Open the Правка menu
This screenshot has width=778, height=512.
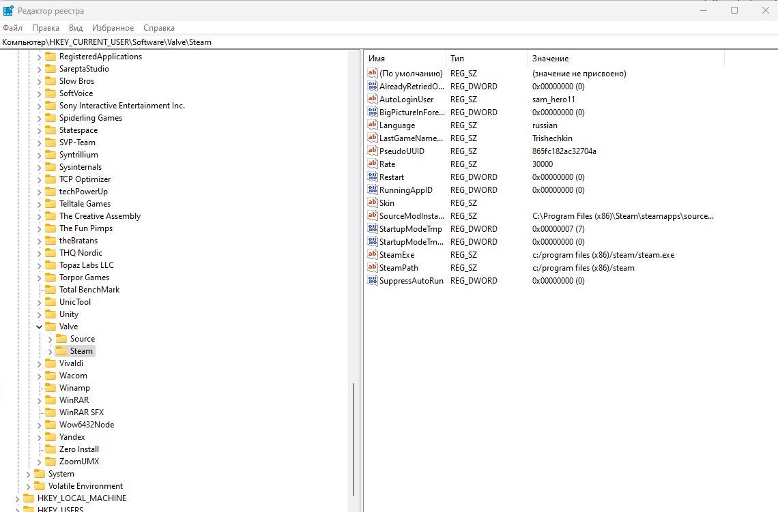(45, 27)
